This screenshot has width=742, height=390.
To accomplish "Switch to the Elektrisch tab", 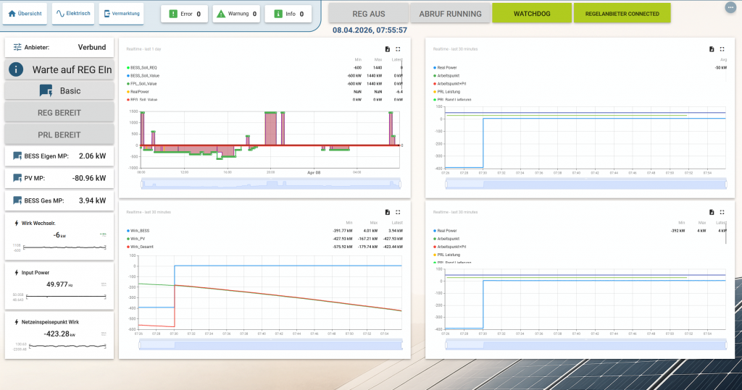I will 72,14.
